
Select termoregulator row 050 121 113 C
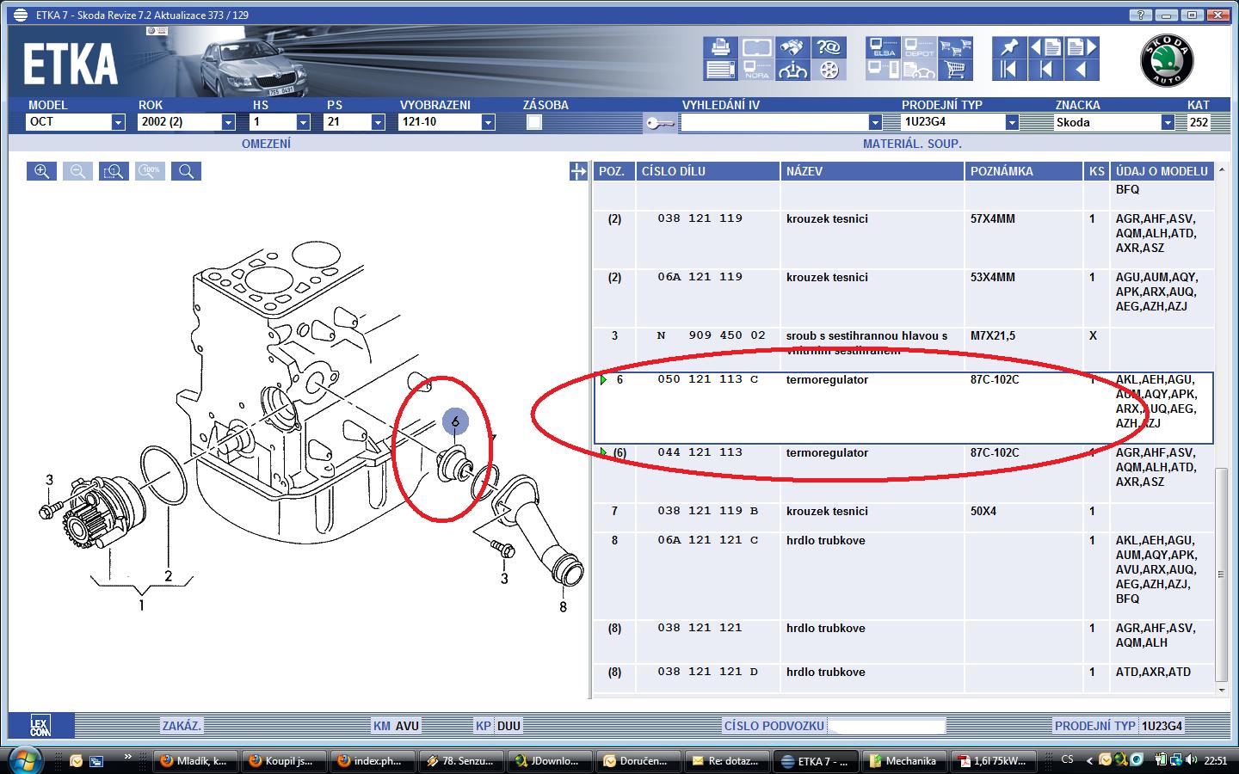click(x=826, y=380)
